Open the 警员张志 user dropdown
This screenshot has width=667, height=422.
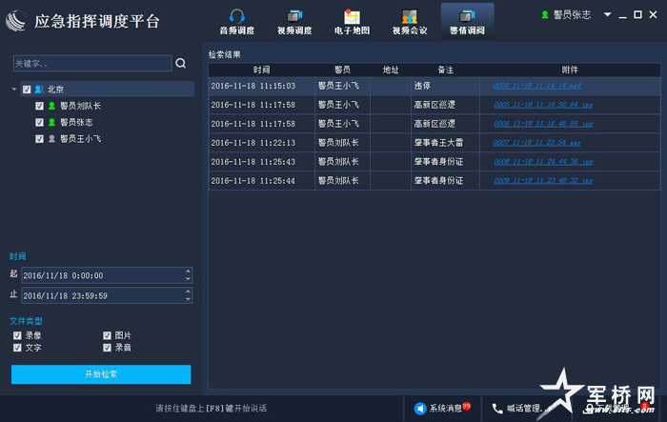(x=607, y=15)
